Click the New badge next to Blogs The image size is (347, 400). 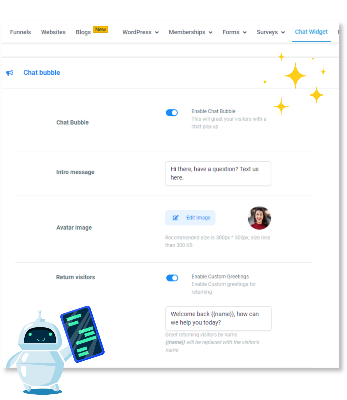100,29
